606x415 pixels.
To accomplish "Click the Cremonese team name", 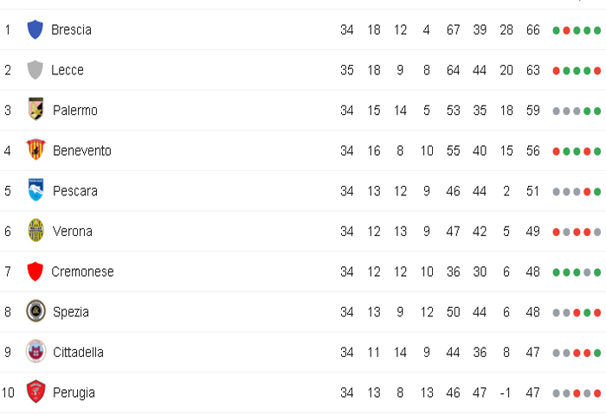I will [83, 271].
